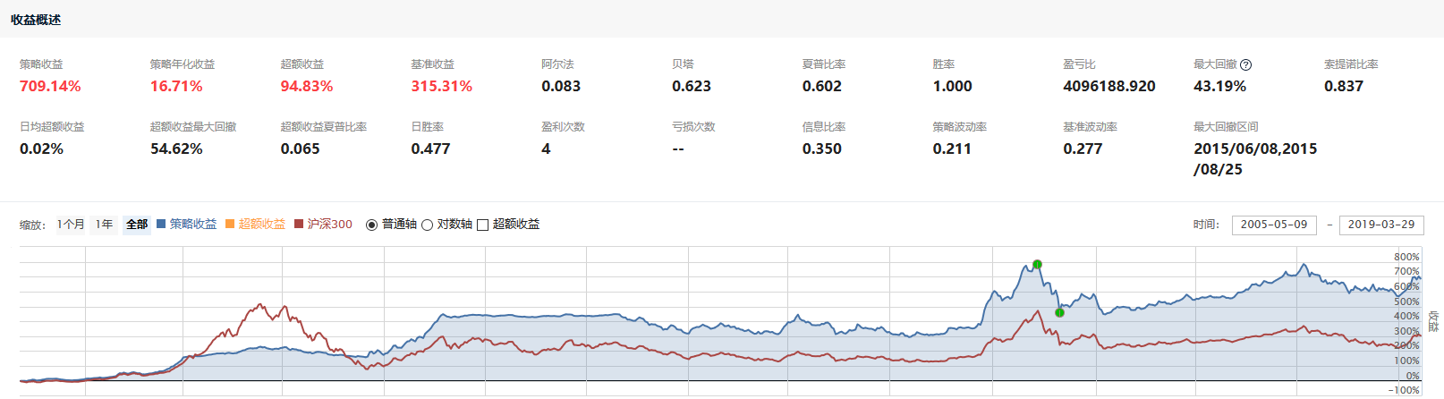Click the blue 策略收益 legend square
The height and width of the screenshot is (399, 1444).
(x=161, y=225)
